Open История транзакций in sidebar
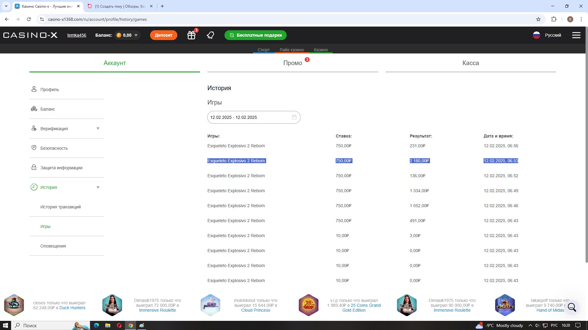Screen dimensions: 588x330 tap(61, 207)
